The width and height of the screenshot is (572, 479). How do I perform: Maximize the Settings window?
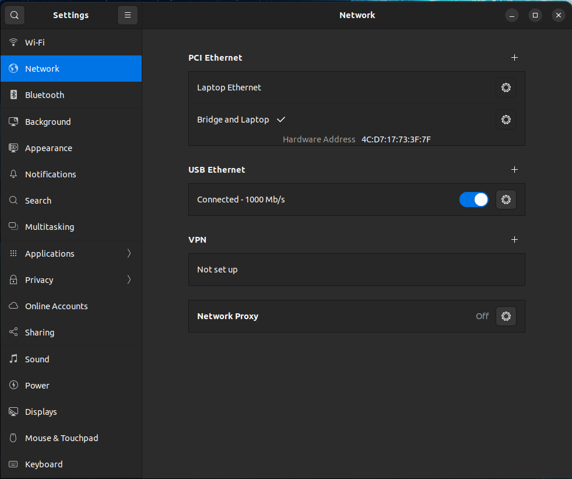(535, 15)
